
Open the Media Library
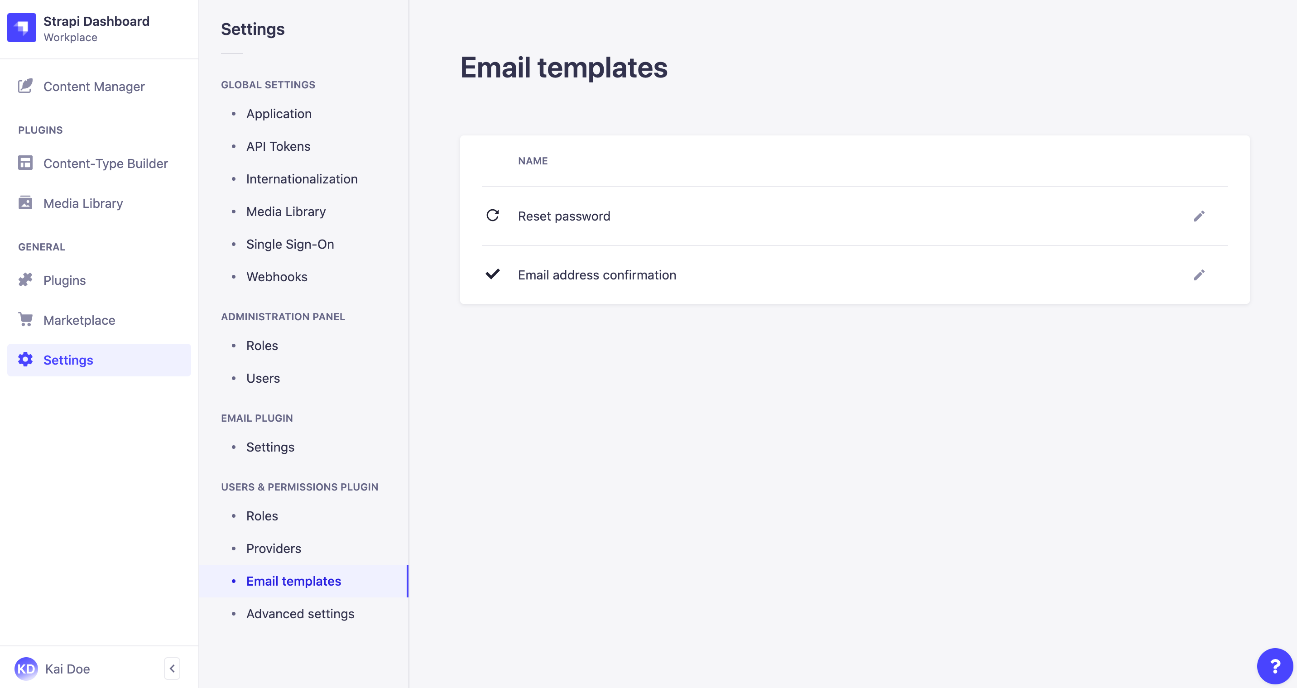point(82,203)
